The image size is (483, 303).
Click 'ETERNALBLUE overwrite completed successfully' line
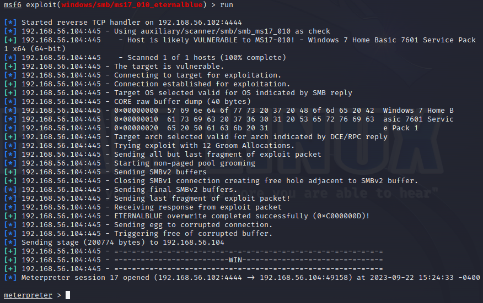tap(187, 216)
